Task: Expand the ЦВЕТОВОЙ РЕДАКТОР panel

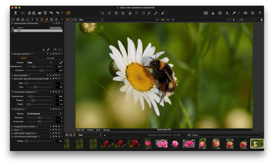Action: pos(12,133)
